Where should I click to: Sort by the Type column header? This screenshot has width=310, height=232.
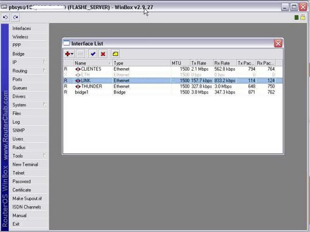(141, 63)
